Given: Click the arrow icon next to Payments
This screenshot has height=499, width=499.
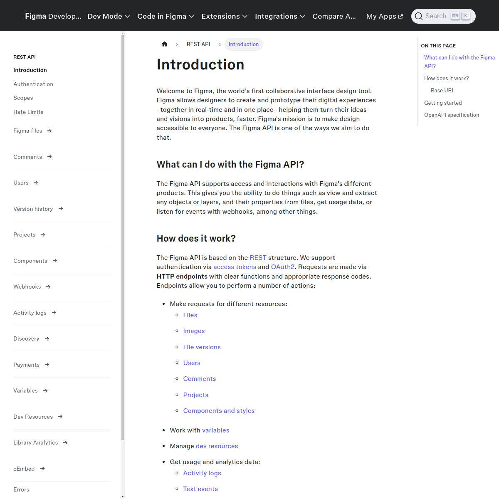Looking at the screenshot, I should pyautogui.click(x=47, y=365).
